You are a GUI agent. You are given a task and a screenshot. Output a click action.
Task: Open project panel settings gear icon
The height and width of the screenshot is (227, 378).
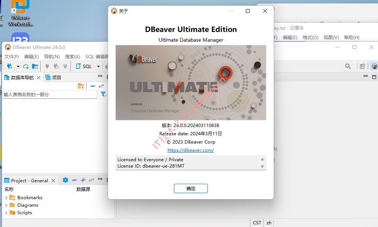(66, 180)
